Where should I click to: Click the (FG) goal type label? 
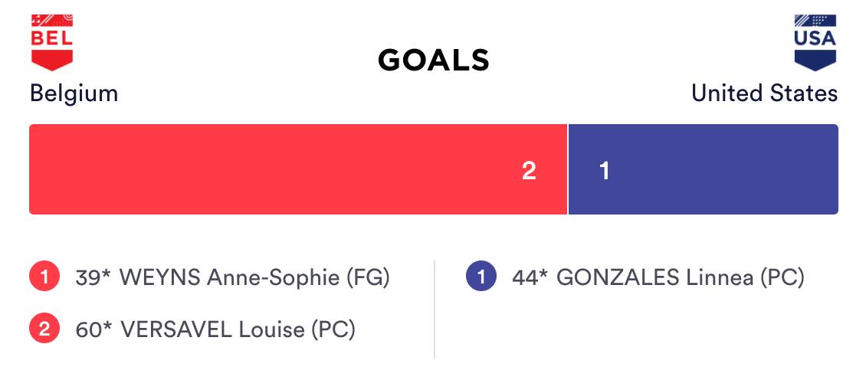coord(368,277)
